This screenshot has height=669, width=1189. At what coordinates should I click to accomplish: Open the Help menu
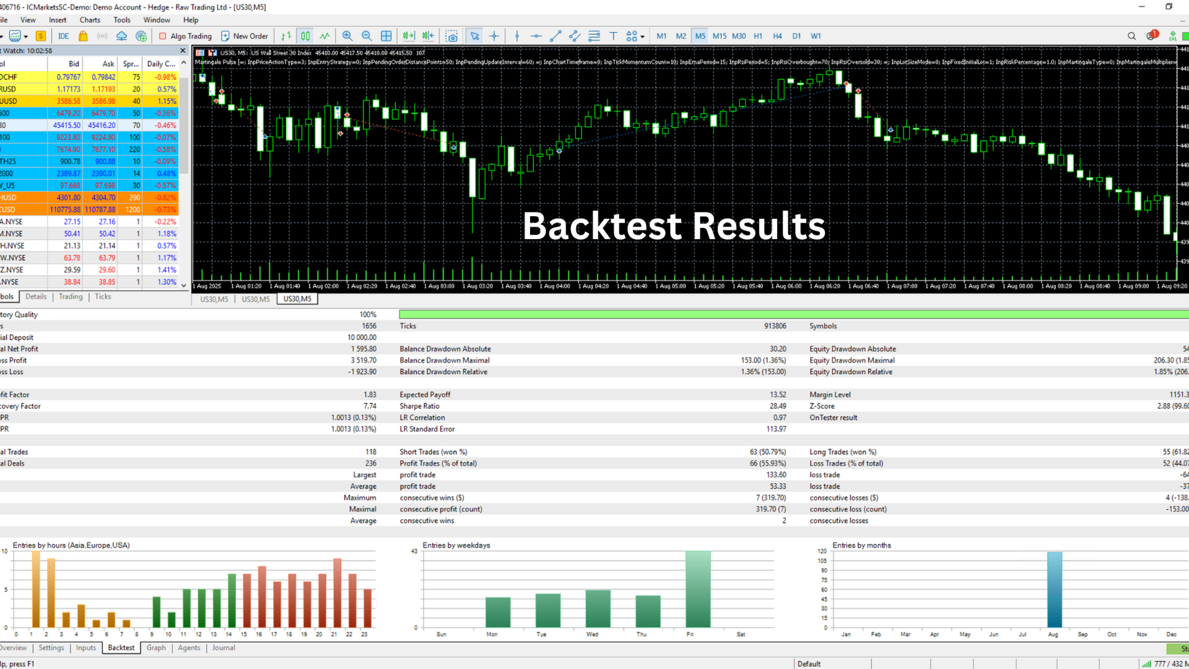point(191,20)
